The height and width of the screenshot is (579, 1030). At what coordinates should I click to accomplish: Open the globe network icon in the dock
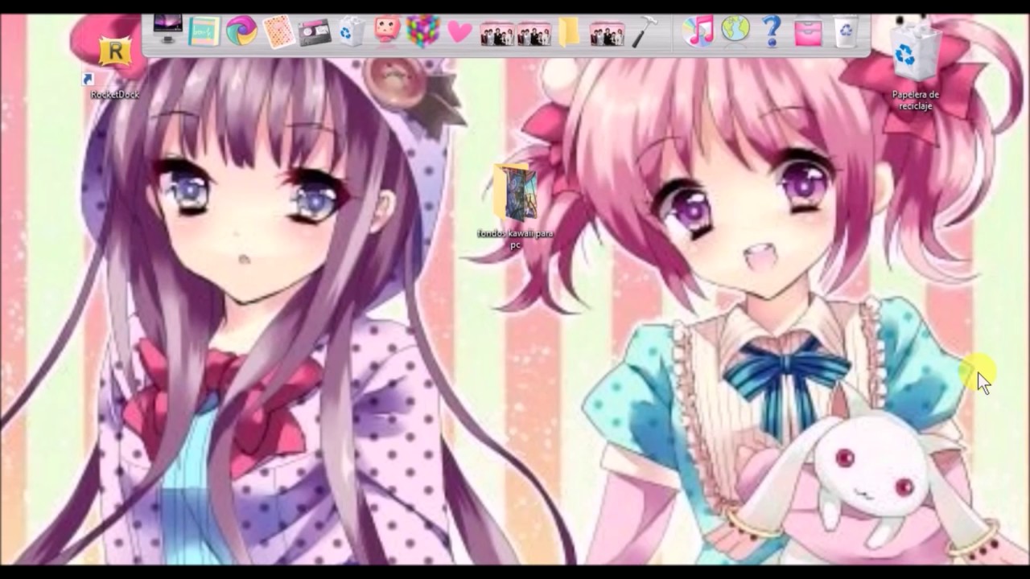click(735, 31)
